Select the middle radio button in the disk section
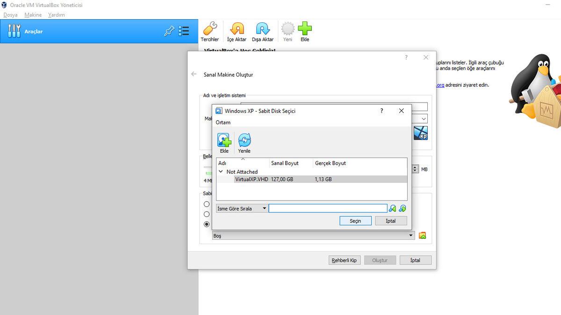Screen dimensions: 561x315 (206, 214)
